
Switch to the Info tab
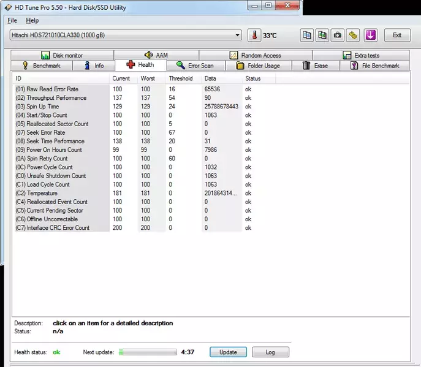tap(94, 66)
